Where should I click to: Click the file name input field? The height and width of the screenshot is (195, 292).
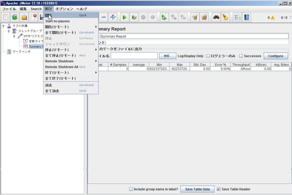pyautogui.click(x=134, y=56)
